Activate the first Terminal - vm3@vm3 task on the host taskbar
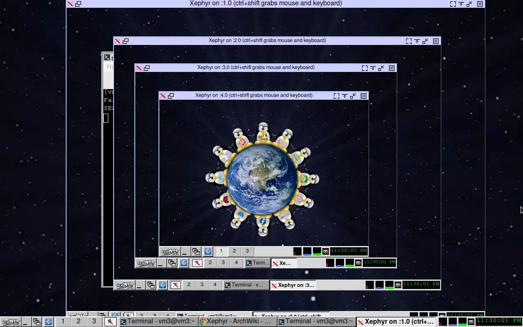The image size is (523, 327). coord(159,322)
